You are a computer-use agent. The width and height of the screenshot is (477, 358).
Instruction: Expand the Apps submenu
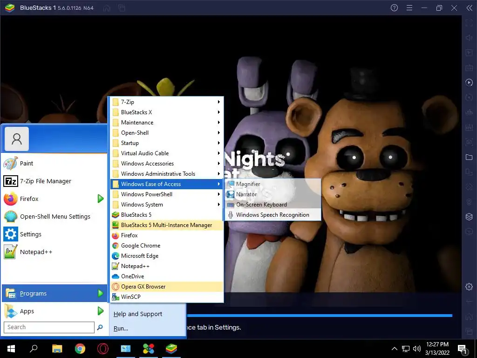coord(54,311)
